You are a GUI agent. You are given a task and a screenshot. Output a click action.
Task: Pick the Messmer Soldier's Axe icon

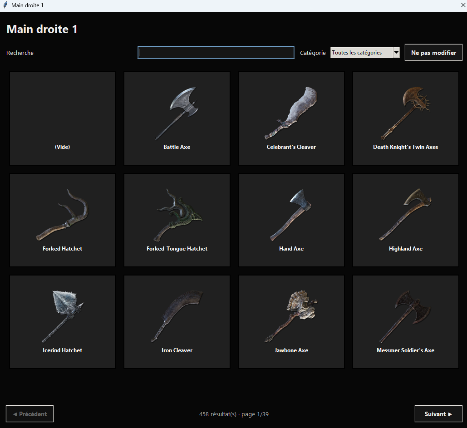(x=405, y=317)
